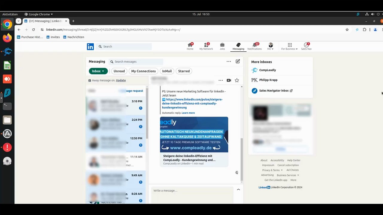The image size is (383, 215).
Task: Open Purchase History bookmark
Action: pos(30,37)
